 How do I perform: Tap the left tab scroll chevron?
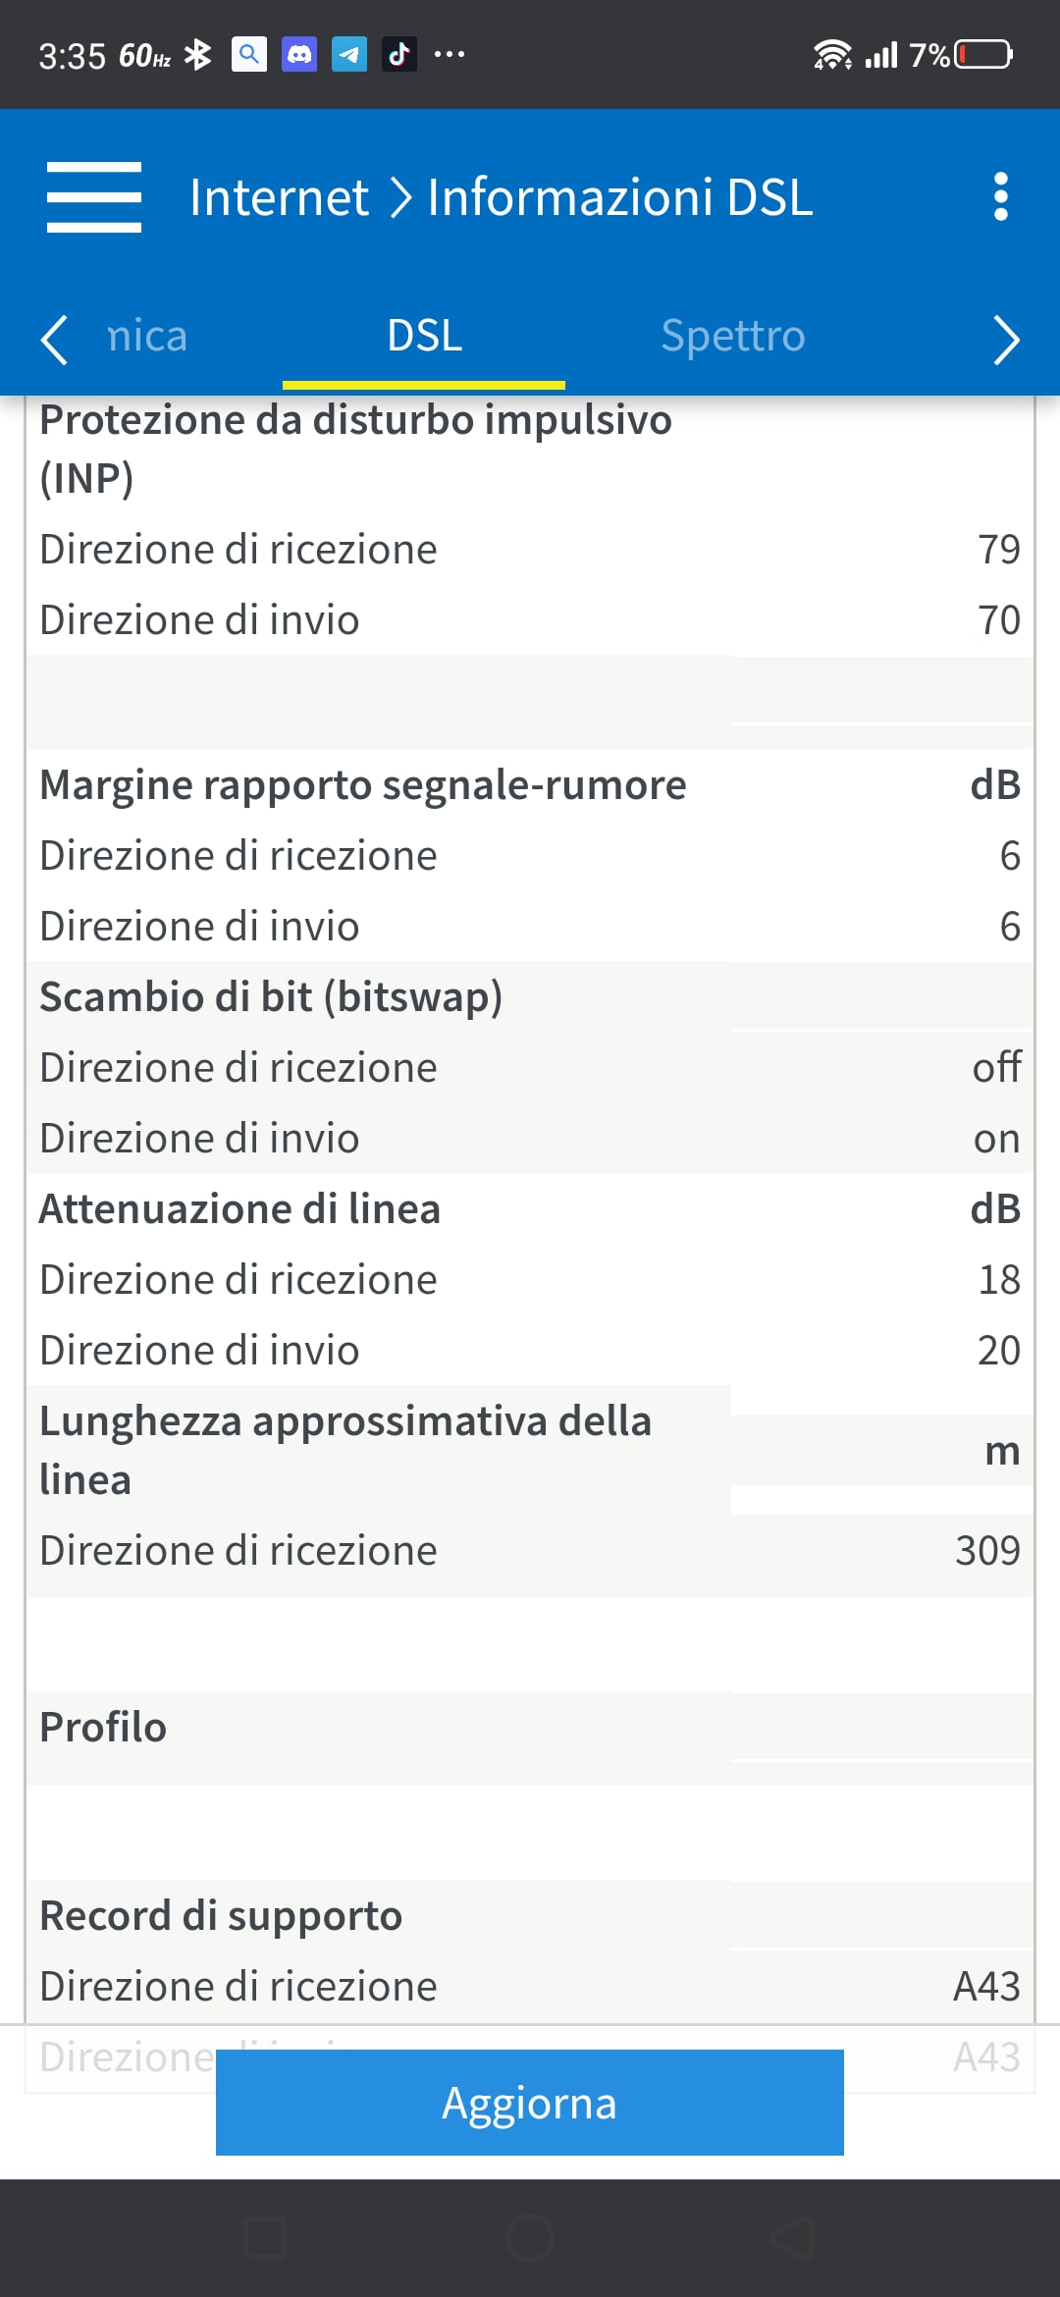click(54, 340)
